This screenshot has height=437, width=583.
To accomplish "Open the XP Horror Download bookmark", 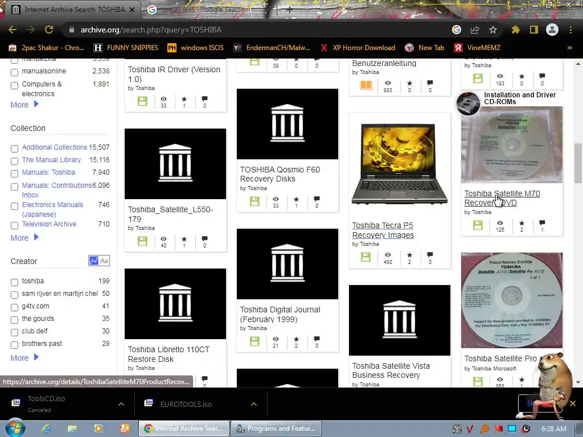I will (358, 48).
